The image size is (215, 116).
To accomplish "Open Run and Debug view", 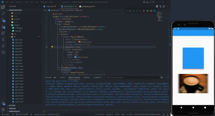I will 3,27.
